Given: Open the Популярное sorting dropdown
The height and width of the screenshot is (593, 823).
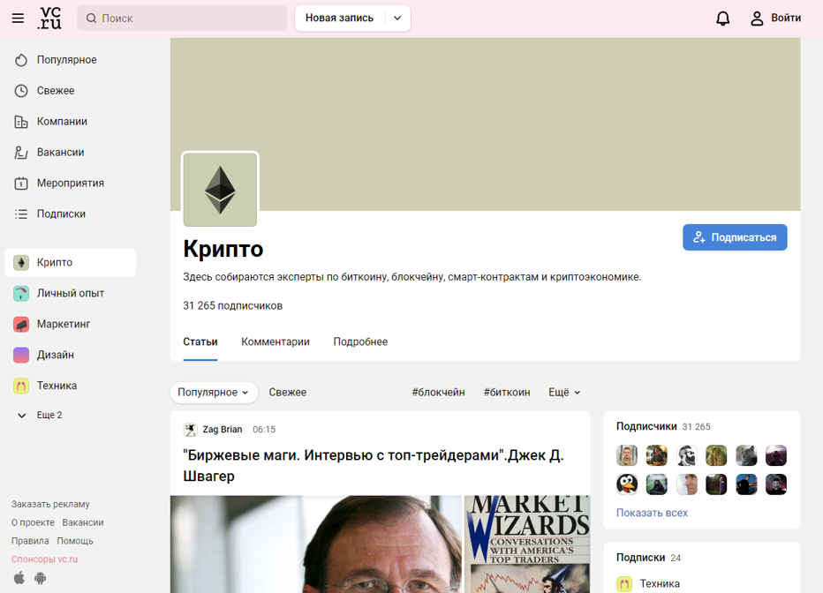Looking at the screenshot, I should 214,392.
